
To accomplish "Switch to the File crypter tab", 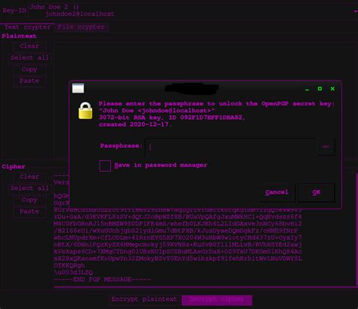I will (81, 27).
